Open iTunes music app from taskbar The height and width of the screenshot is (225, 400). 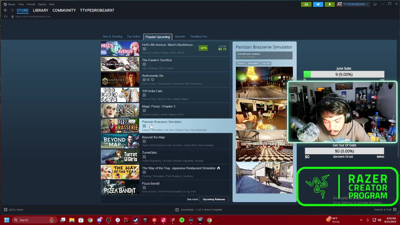point(117,220)
